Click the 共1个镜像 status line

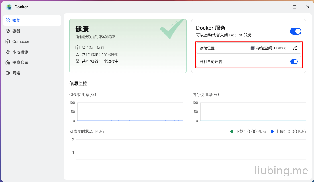pos(100,54)
